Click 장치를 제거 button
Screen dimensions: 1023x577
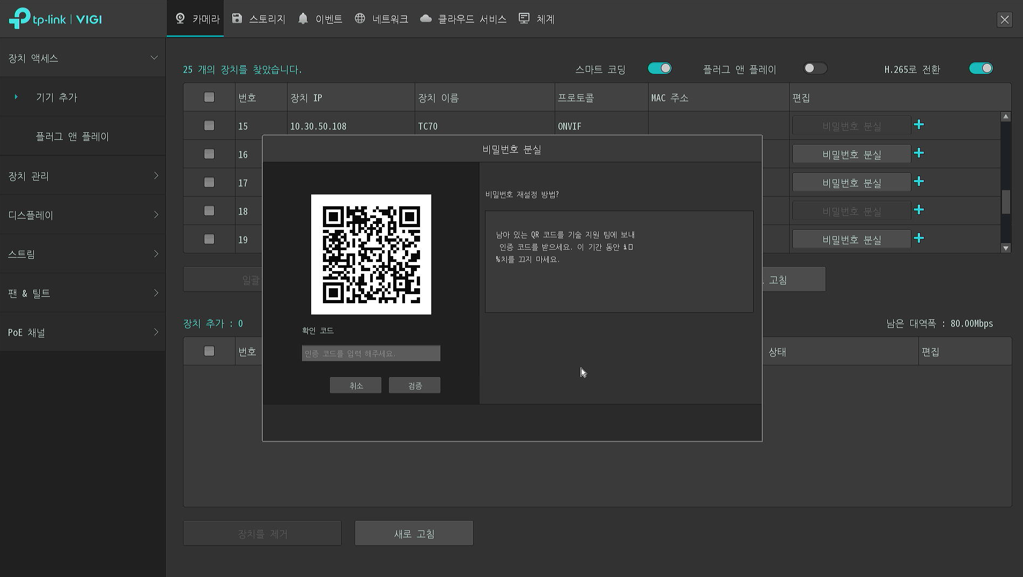coord(262,534)
